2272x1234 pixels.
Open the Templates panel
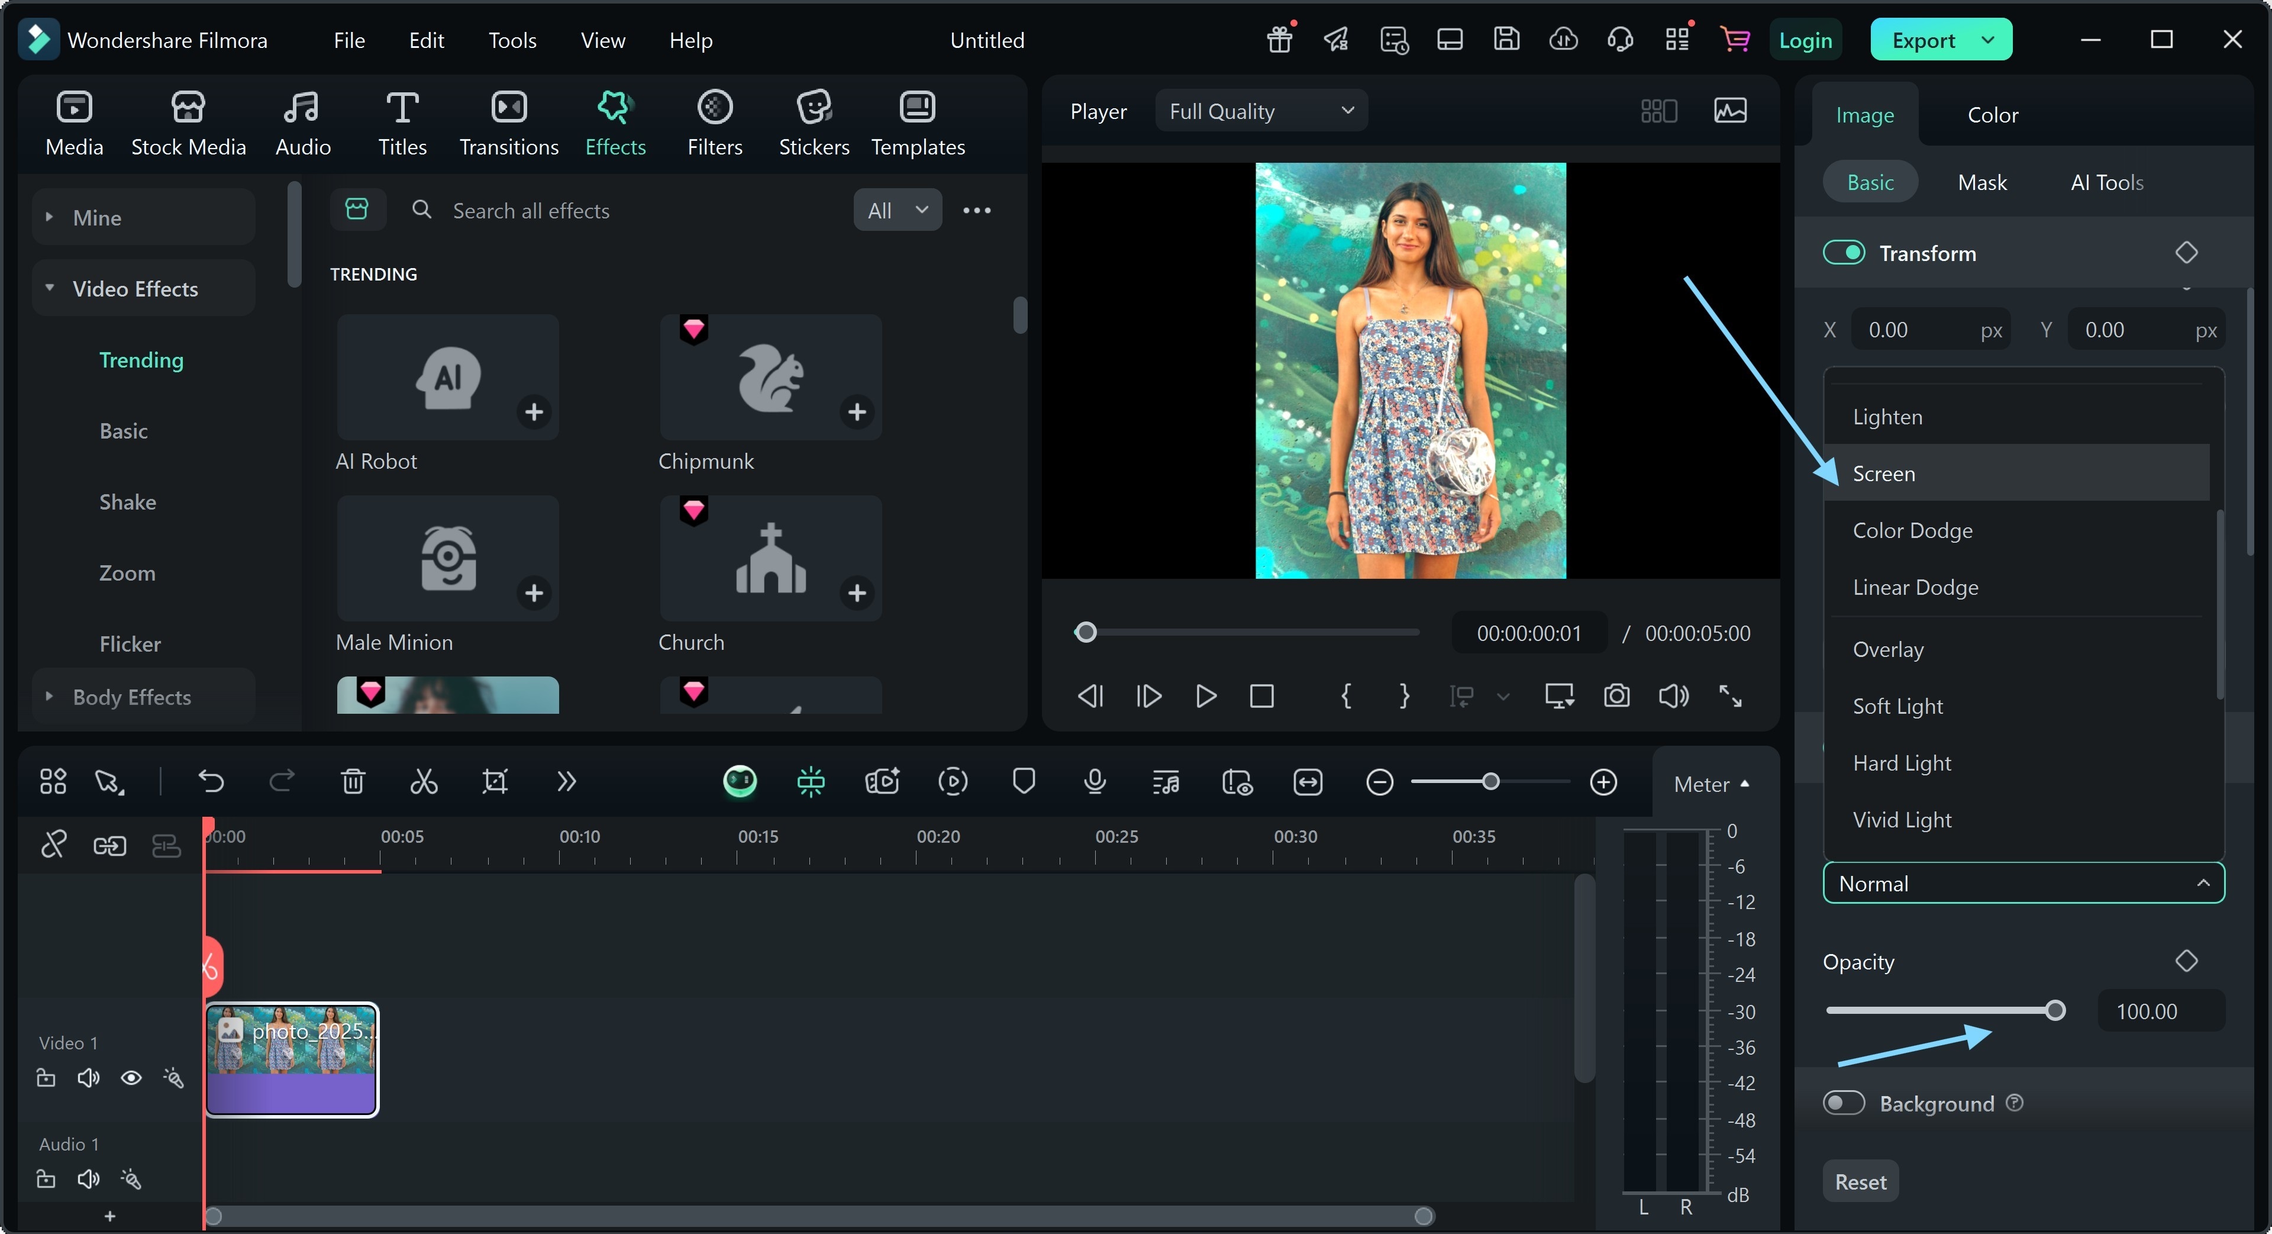tap(917, 124)
